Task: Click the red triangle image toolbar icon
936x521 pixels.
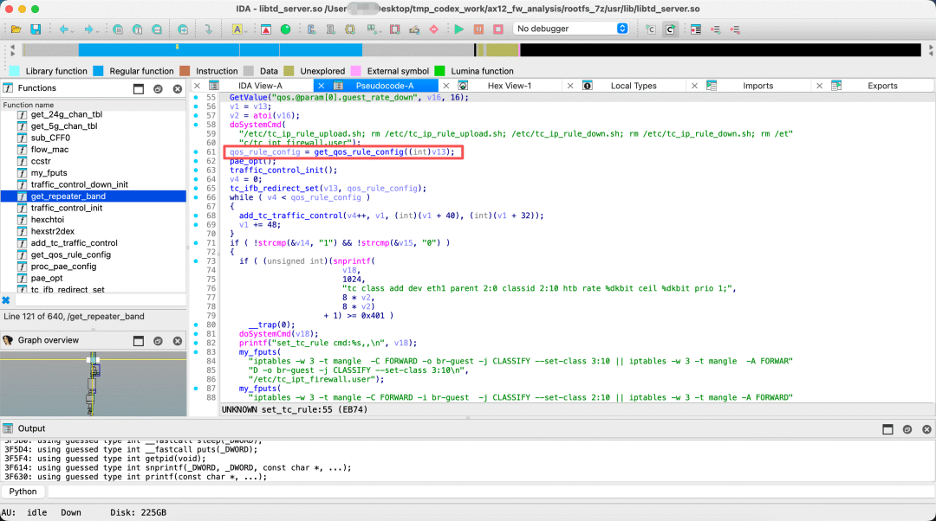Action: [x=266, y=29]
